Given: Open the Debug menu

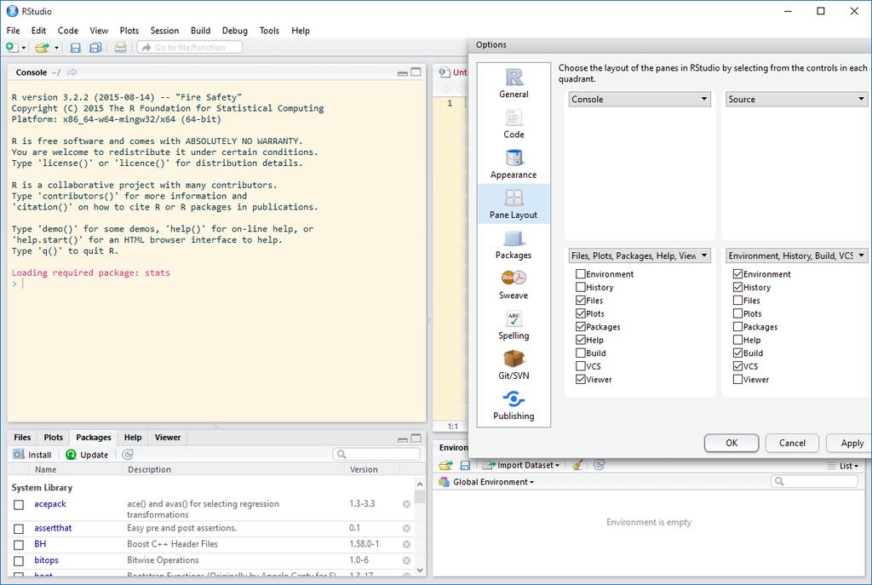Looking at the screenshot, I should [235, 31].
